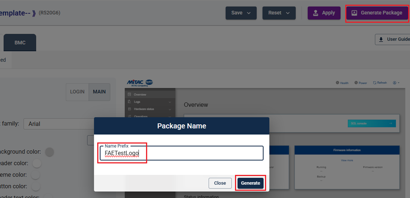This screenshot has width=410, height=198.
Task: Switch preview toggle to LOGIN
Action: tap(77, 92)
